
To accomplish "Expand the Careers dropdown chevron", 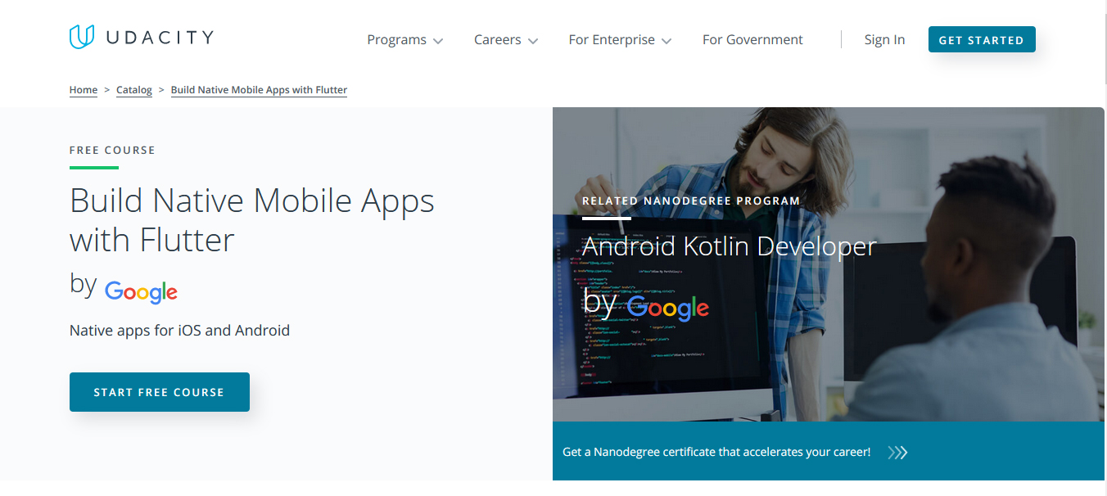I will tap(533, 41).
